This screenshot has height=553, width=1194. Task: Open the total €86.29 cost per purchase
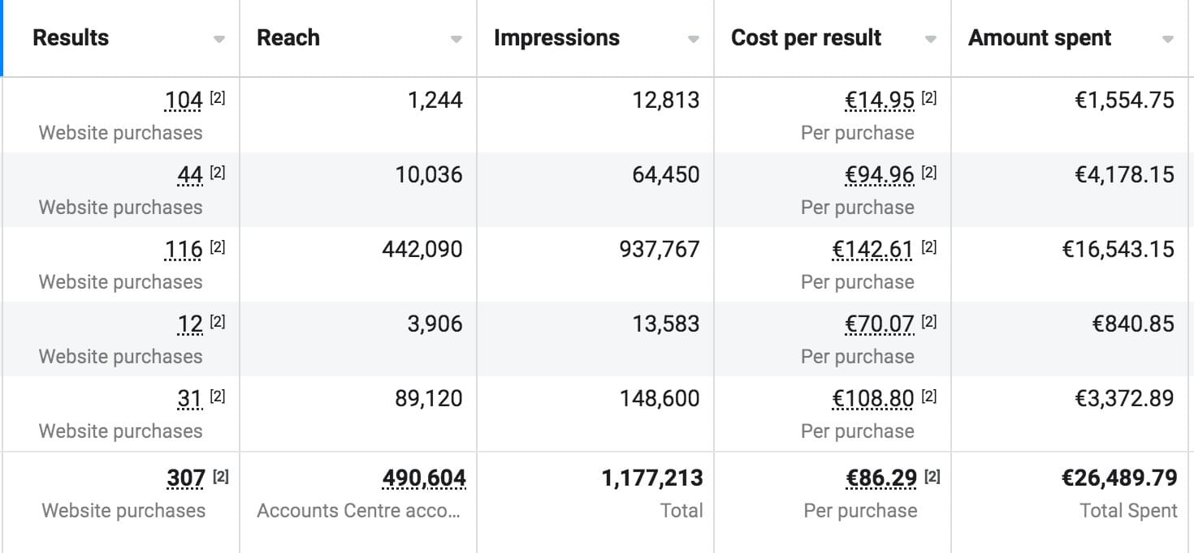click(881, 478)
